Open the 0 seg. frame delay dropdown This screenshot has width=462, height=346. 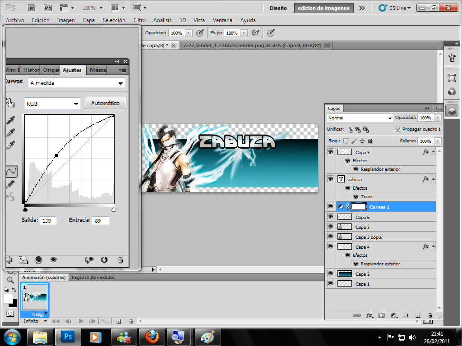(x=39, y=314)
